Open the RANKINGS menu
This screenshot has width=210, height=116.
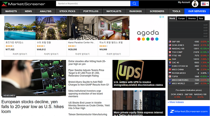point(136,11)
